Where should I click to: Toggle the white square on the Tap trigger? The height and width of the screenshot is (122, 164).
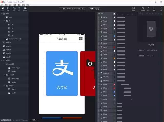[114, 14]
